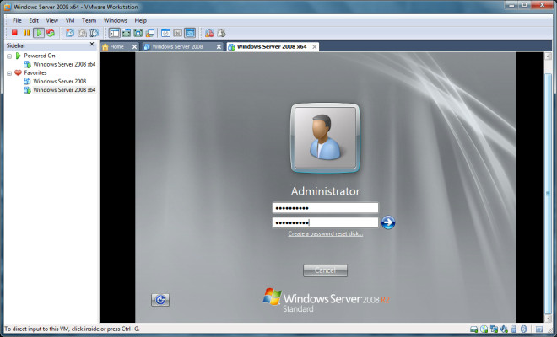Click the Administrator user picture
557x337 pixels.
(325, 138)
